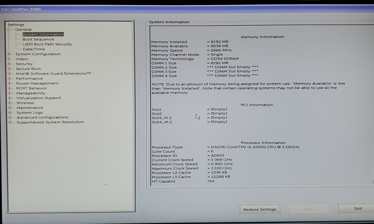Viewport: 374px width, 224px height.
Task: Select the Secure Boot label
Action: pyautogui.click(x=28, y=68)
